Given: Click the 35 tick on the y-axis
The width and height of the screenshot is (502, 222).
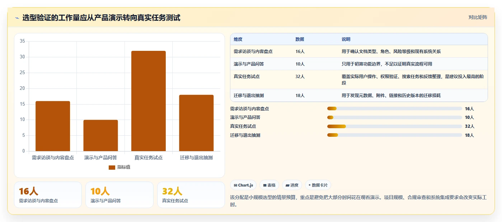Looking at the screenshot, I should coord(22,41).
